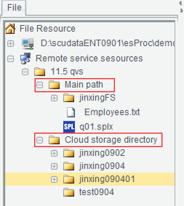Select the jinxing0904 label
The width and height of the screenshot is (184, 206).
pos(102,166)
